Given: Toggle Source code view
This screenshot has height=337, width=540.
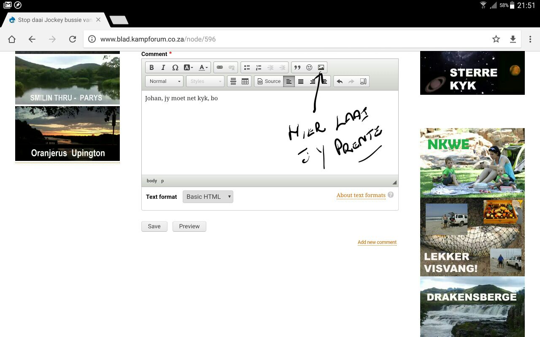Looking at the screenshot, I should (x=269, y=81).
